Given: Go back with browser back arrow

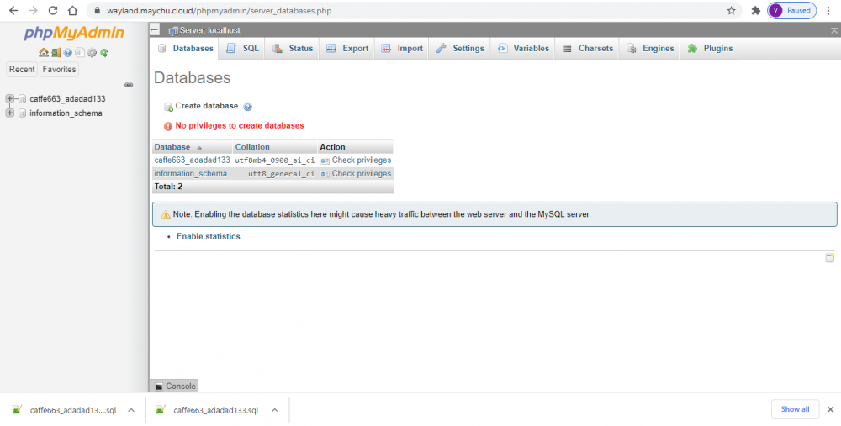Looking at the screenshot, I should [13, 11].
